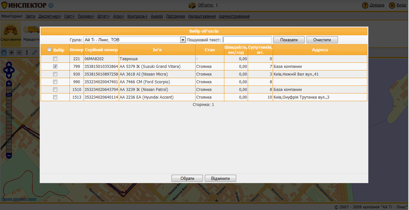409x210 pixels.
Task: Sort by the Ім'я column header
Action: pyautogui.click(x=157, y=50)
